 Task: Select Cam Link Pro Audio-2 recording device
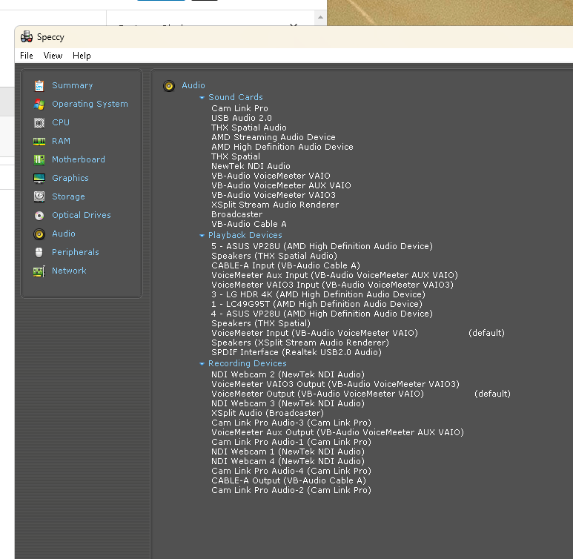[x=291, y=490]
